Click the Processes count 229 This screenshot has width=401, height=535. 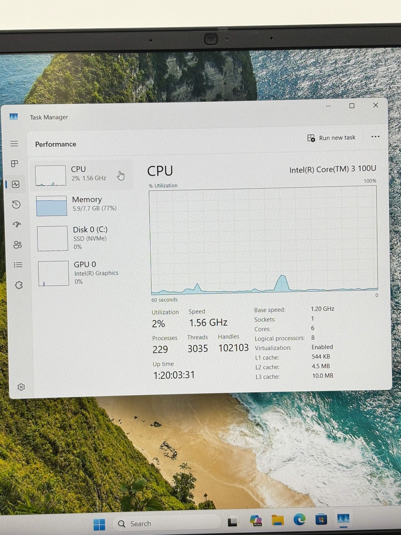[x=160, y=349]
